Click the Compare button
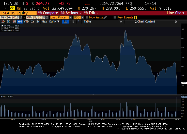The image size is (187, 134). pyautogui.click(x=48, y=13)
